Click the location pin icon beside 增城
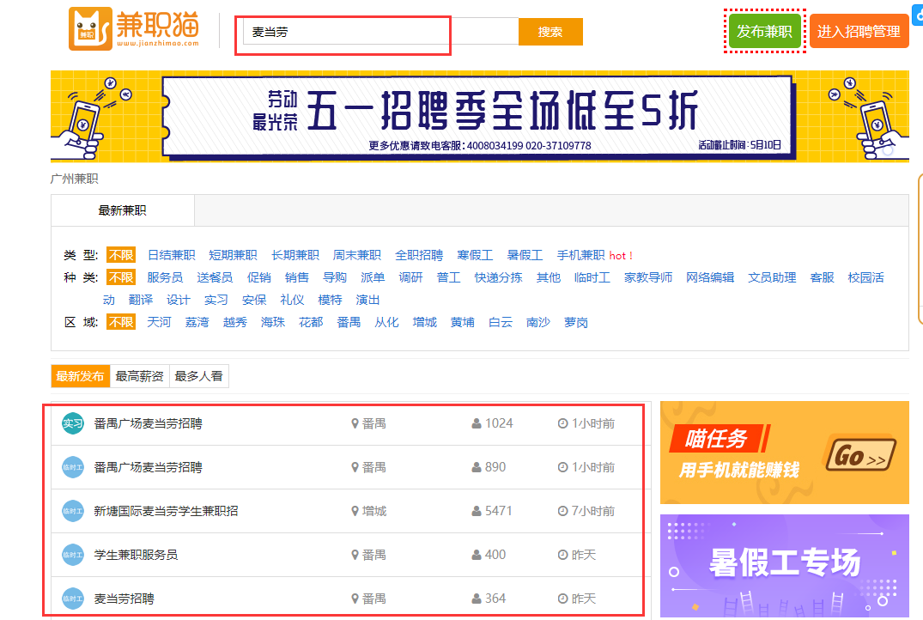Viewport: 923px width, 620px height. tap(355, 511)
